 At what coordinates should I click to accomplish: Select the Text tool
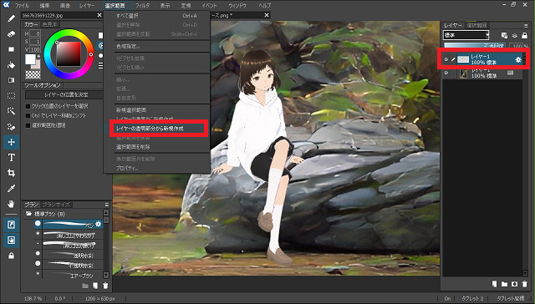(11, 158)
